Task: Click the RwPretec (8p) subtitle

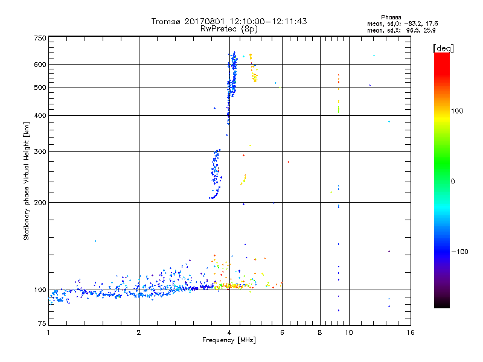Action: [229, 29]
